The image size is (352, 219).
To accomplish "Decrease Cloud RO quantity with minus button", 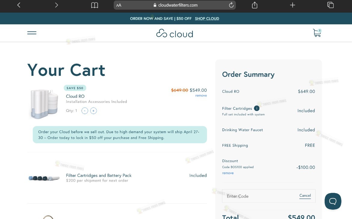I will (85, 111).
